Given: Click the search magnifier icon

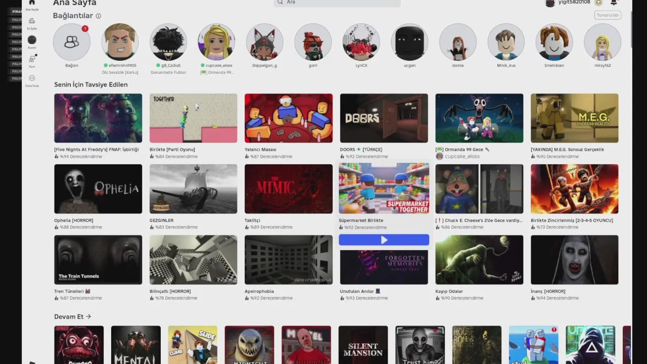Looking at the screenshot, I should pyautogui.click(x=281, y=2).
